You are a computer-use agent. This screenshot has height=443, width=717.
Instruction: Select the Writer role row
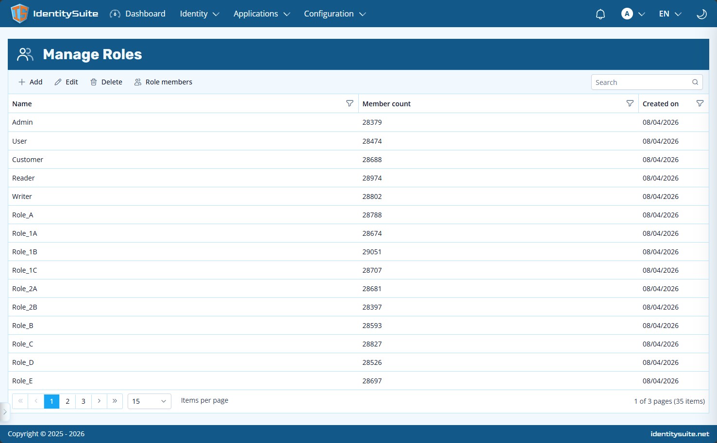358,197
